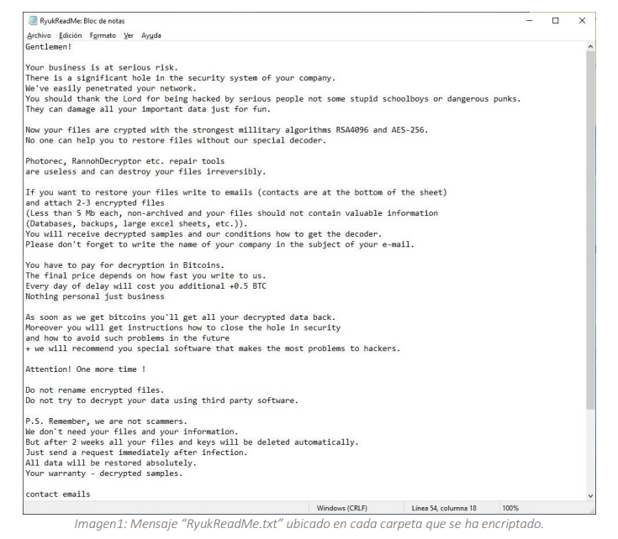Click the vertical scrollbar thumb
Viewport: 618px width, 539px height.
pos(590,230)
